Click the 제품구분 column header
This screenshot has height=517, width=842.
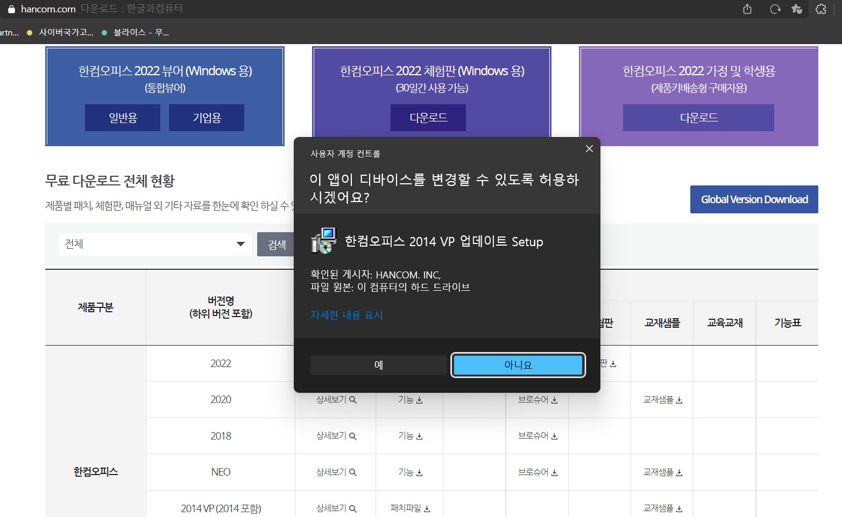(x=95, y=307)
